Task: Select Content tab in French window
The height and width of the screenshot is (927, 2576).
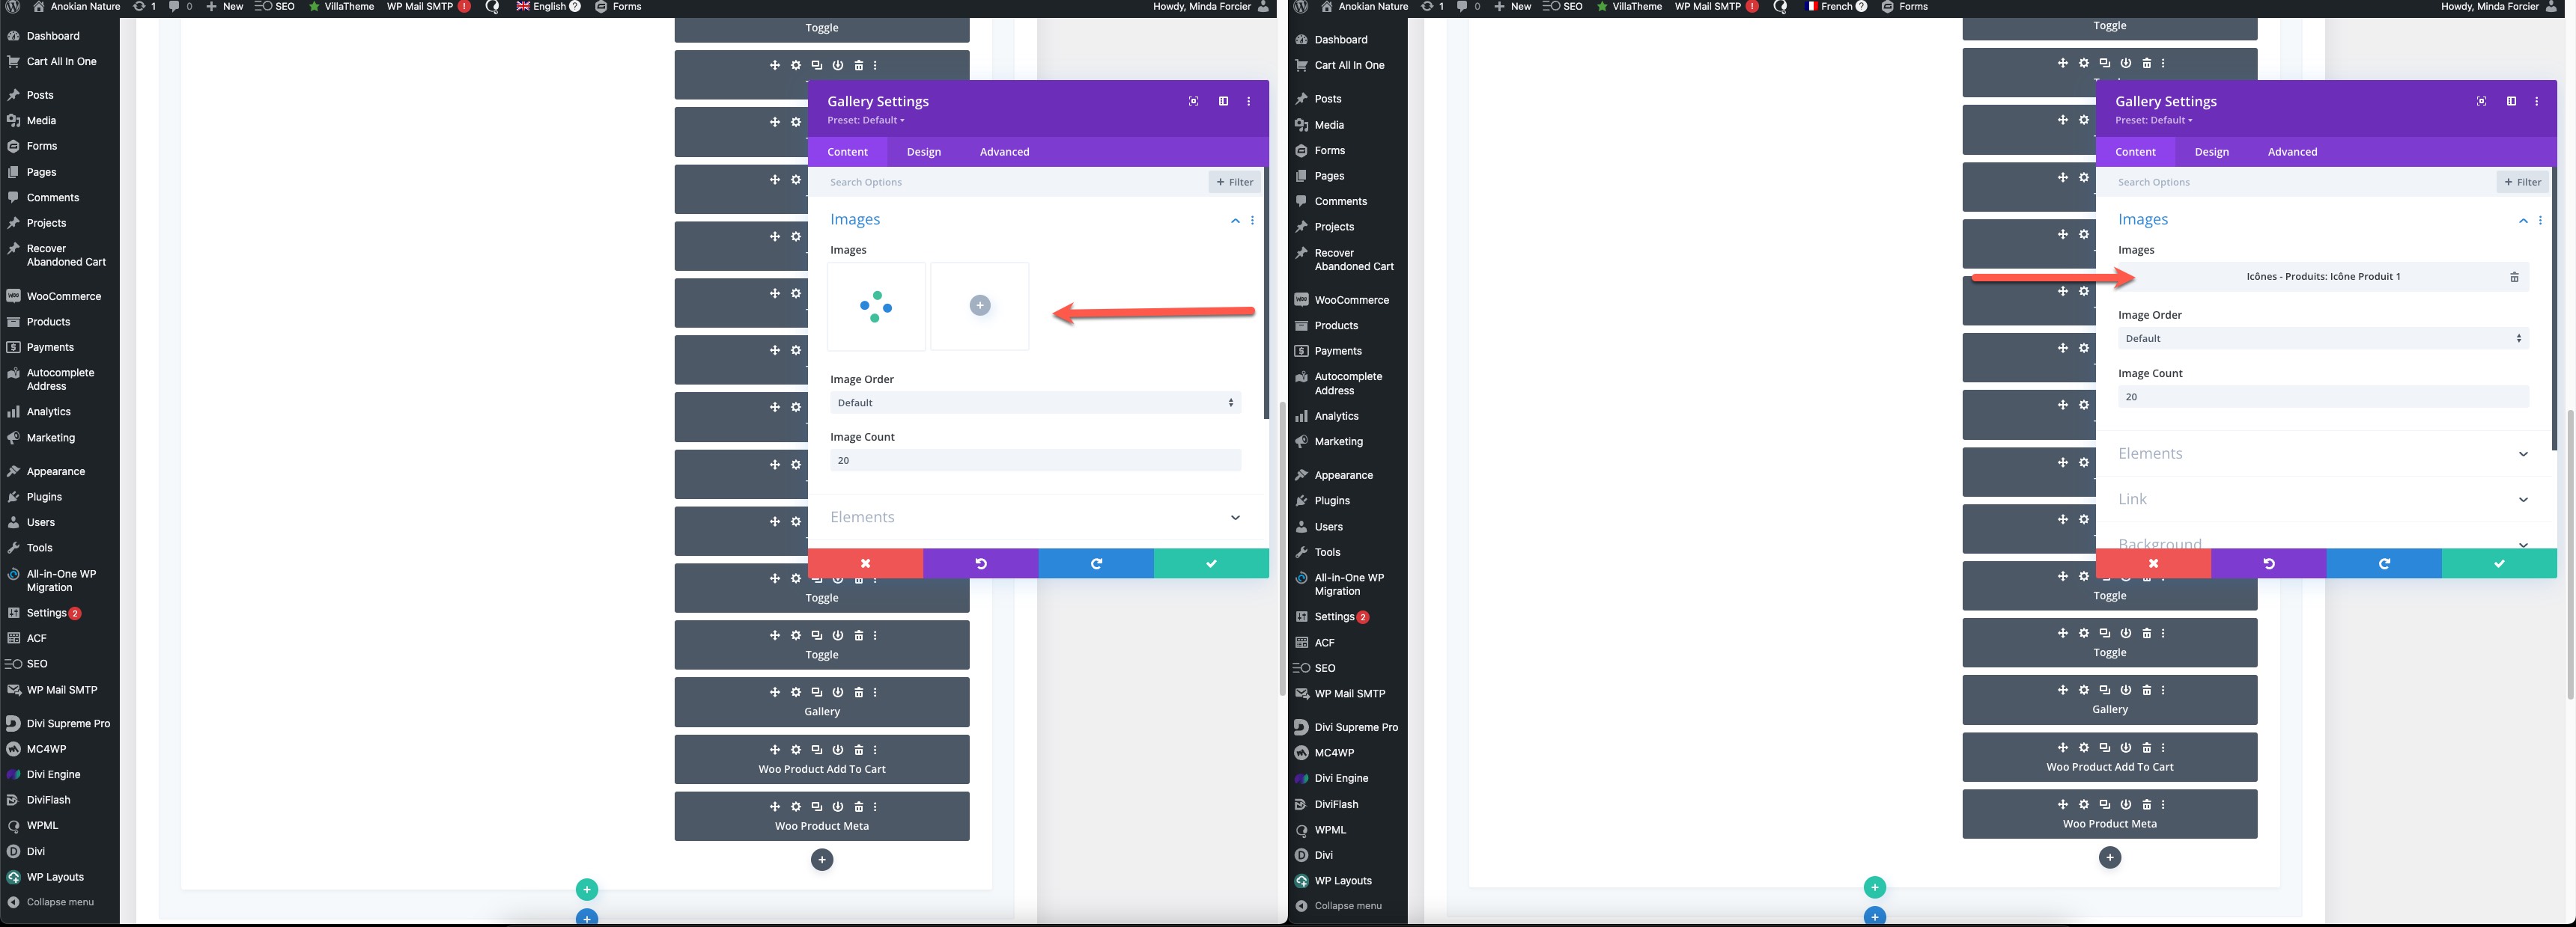Action: tap(2135, 152)
